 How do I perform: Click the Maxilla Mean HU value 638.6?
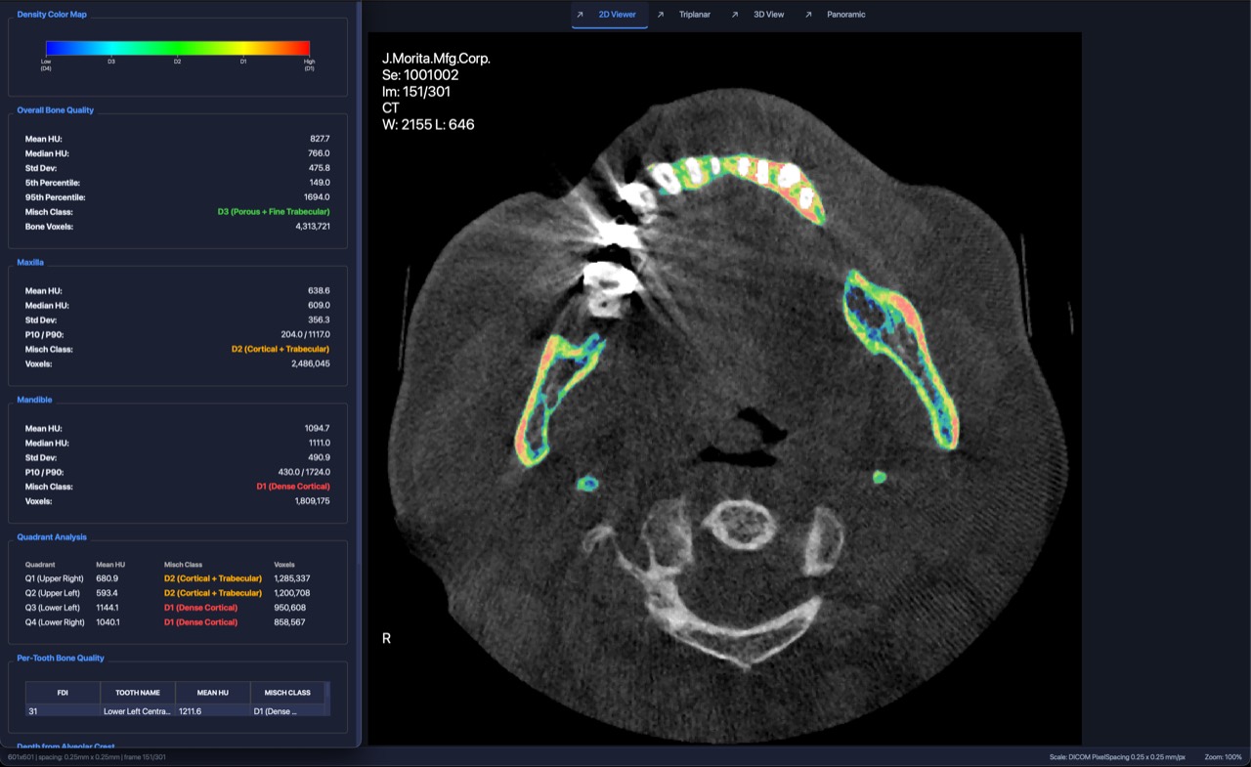coord(319,291)
